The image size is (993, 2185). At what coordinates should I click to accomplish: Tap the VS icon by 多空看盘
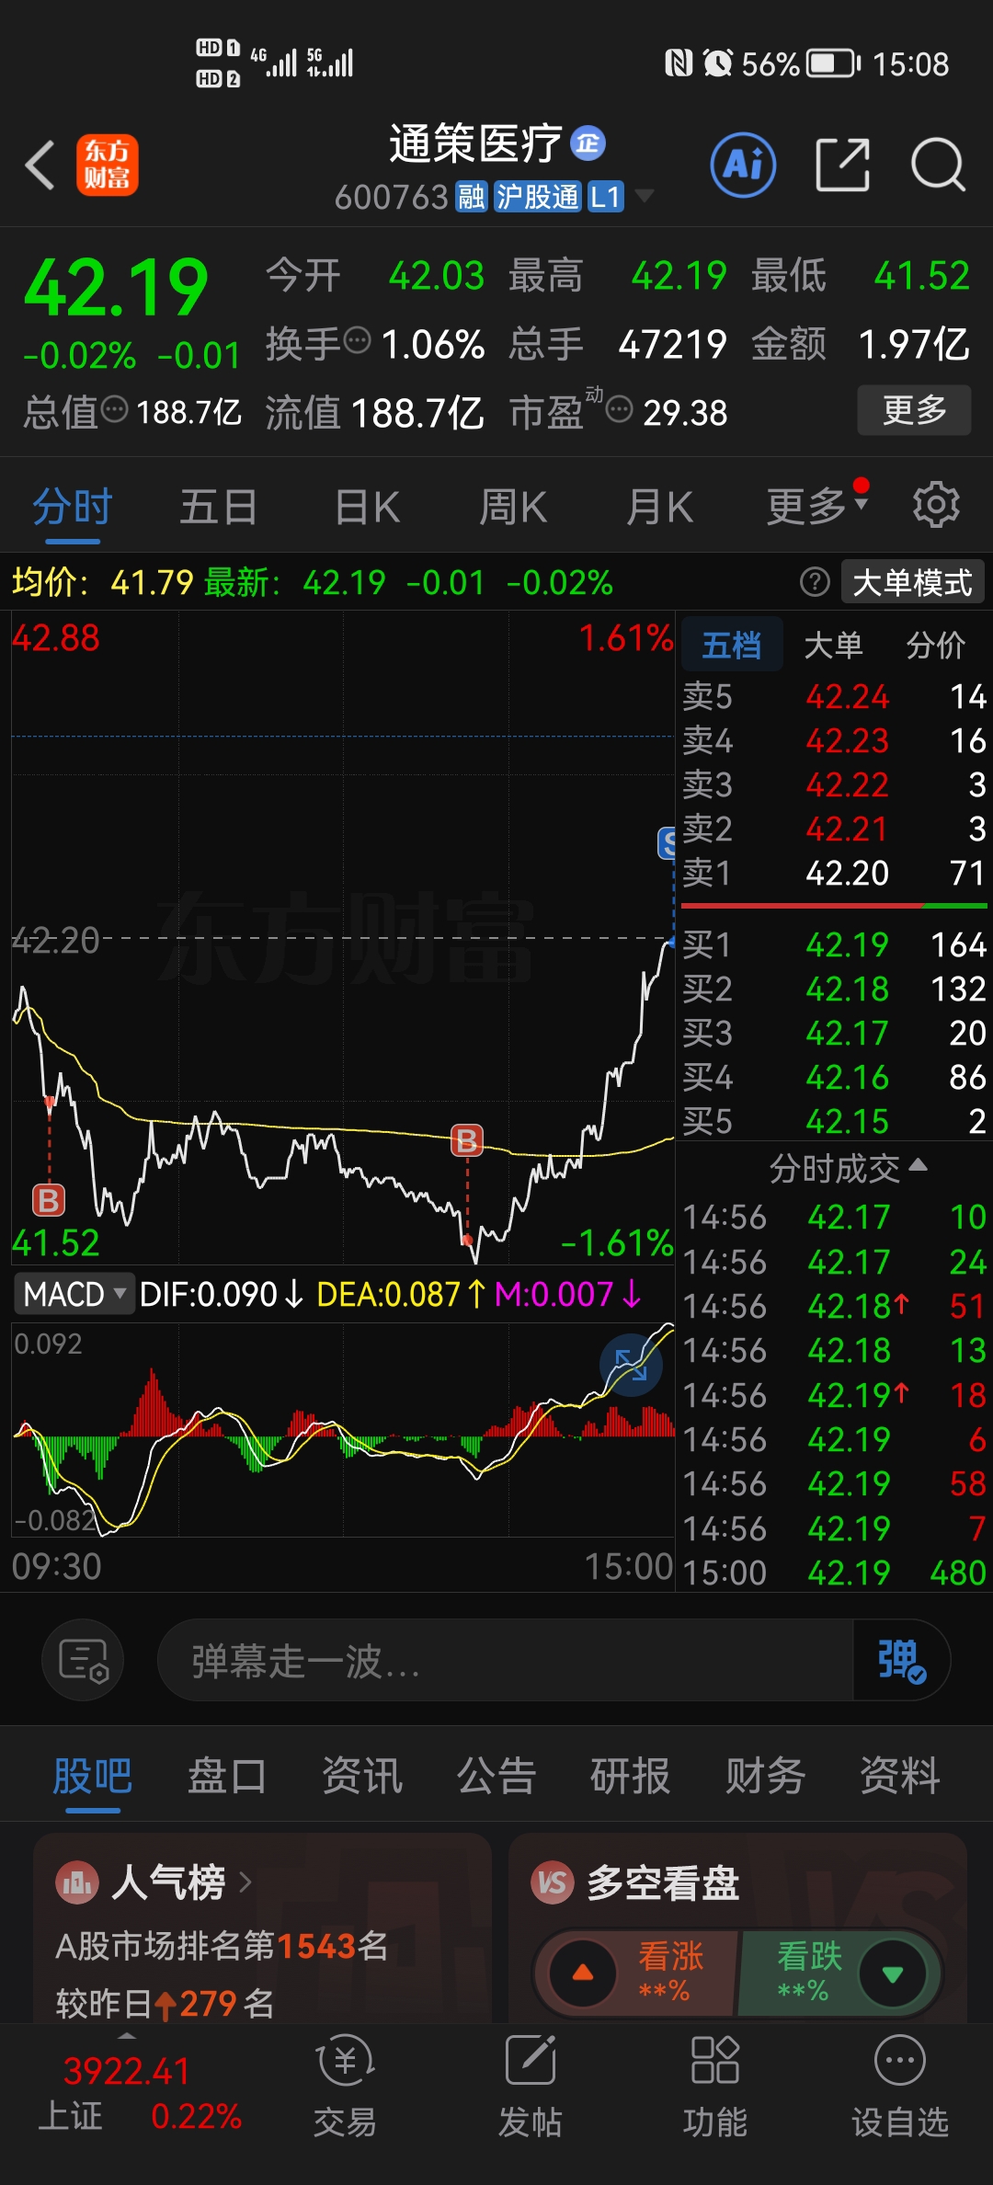click(552, 1882)
